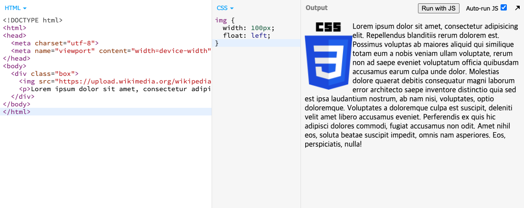Place cursor on the <!DOCTYPE html> line
The image size is (524, 208).
click(33, 20)
